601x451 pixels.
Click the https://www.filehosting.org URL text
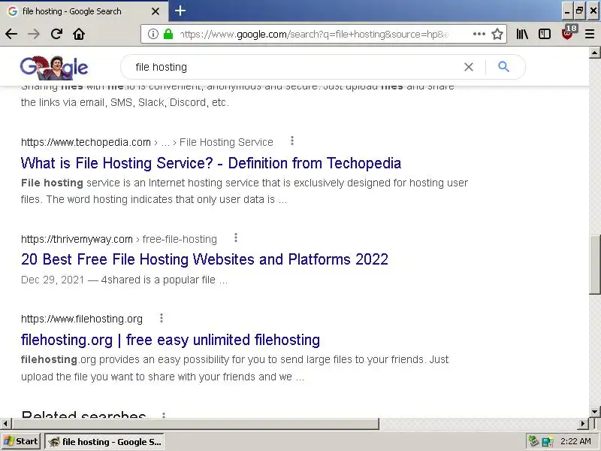pos(82,319)
